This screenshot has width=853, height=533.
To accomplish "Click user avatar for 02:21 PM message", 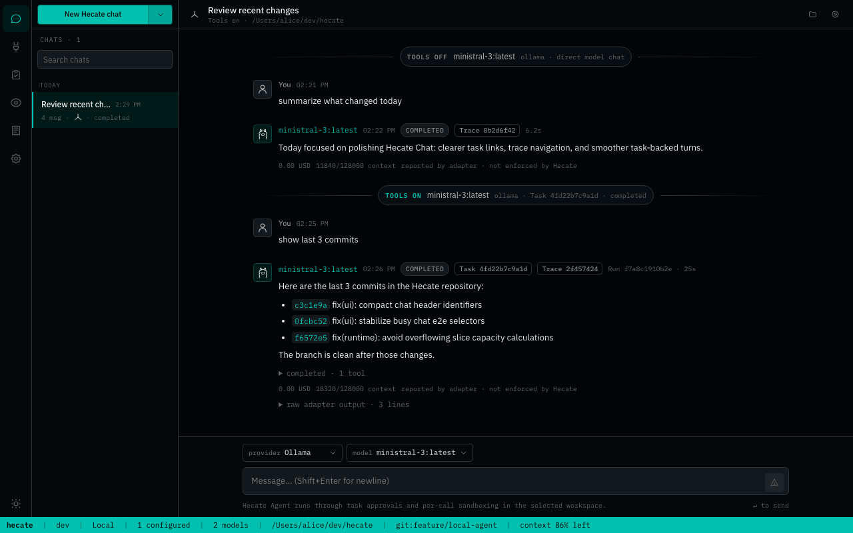I will pyautogui.click(x=263, y=89).
